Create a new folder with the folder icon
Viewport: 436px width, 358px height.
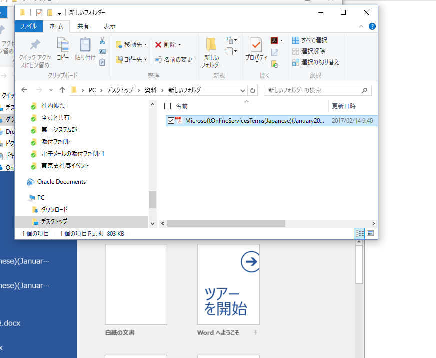click(x=211, y=44)
